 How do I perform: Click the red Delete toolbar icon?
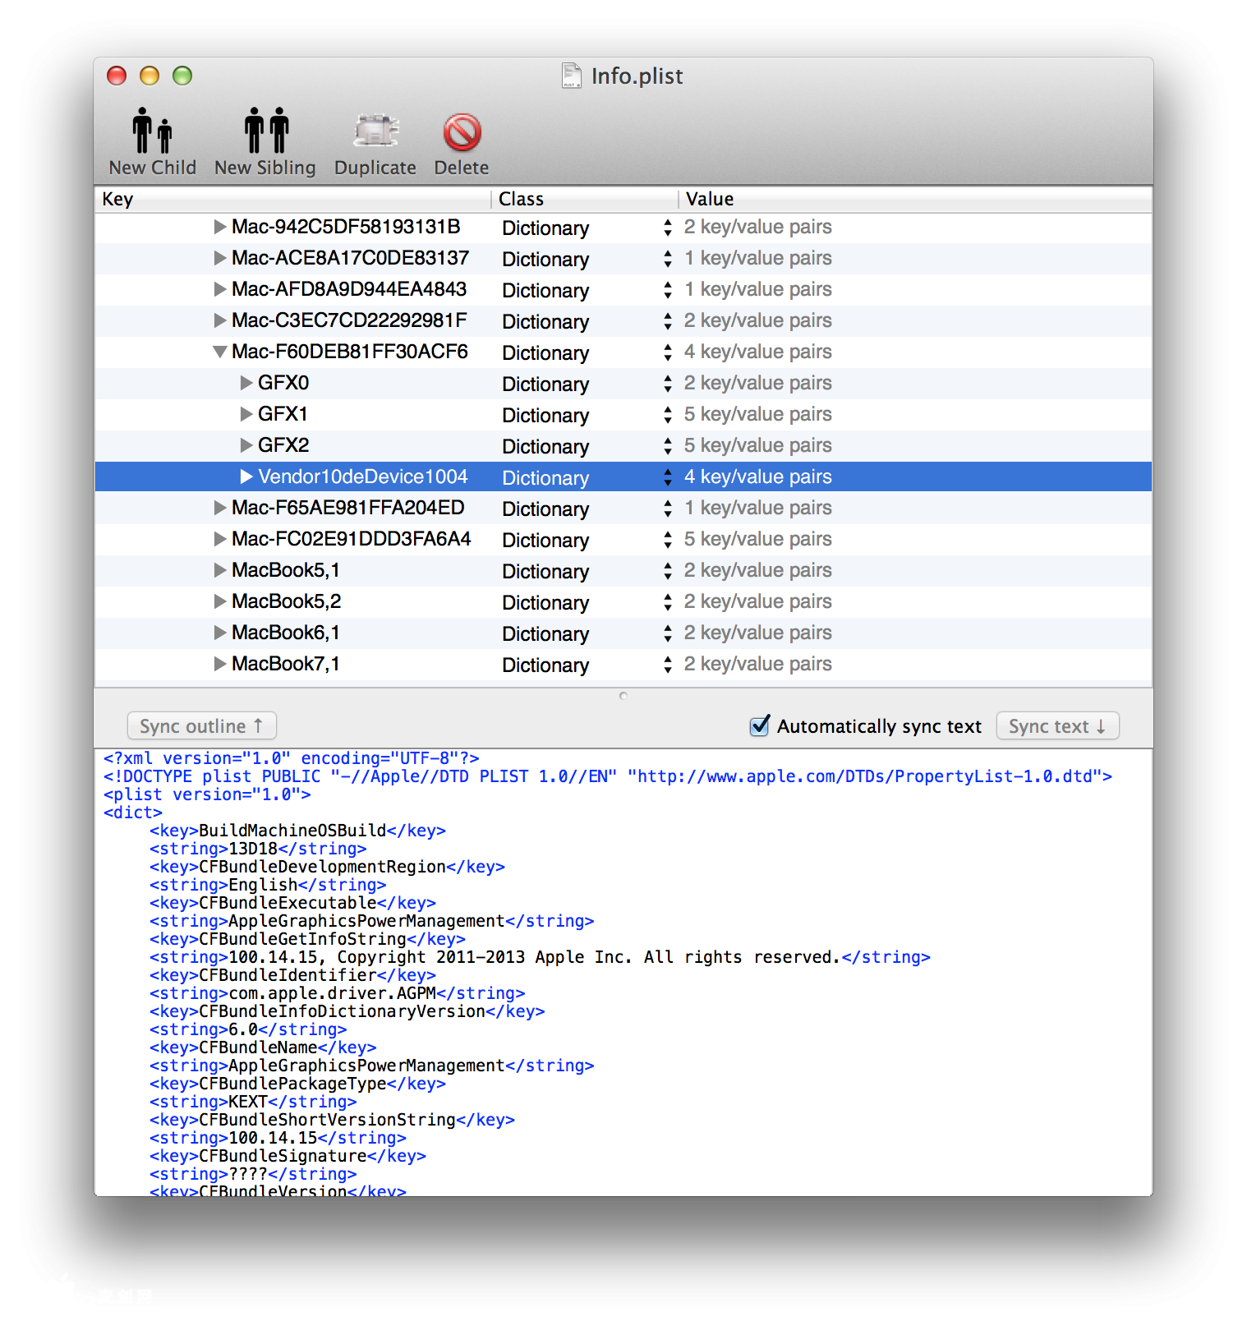462,131
